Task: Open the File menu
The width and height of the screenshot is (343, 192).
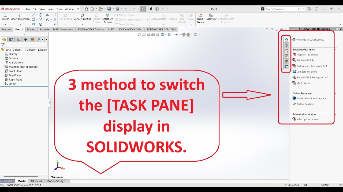Action: click(28, 9)
